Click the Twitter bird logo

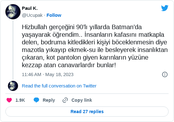tap(165, 8)
